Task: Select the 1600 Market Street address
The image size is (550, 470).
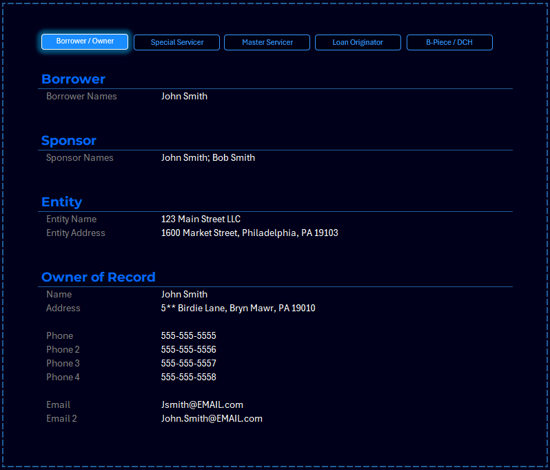Action: (x=249, y=233)
